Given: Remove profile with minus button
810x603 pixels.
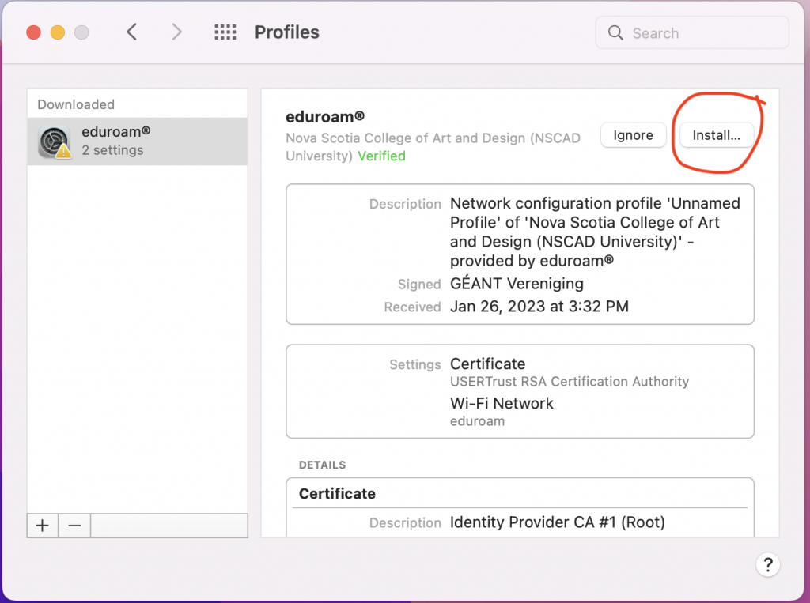Looking at the screenshot, I should [x=74, y=526].
